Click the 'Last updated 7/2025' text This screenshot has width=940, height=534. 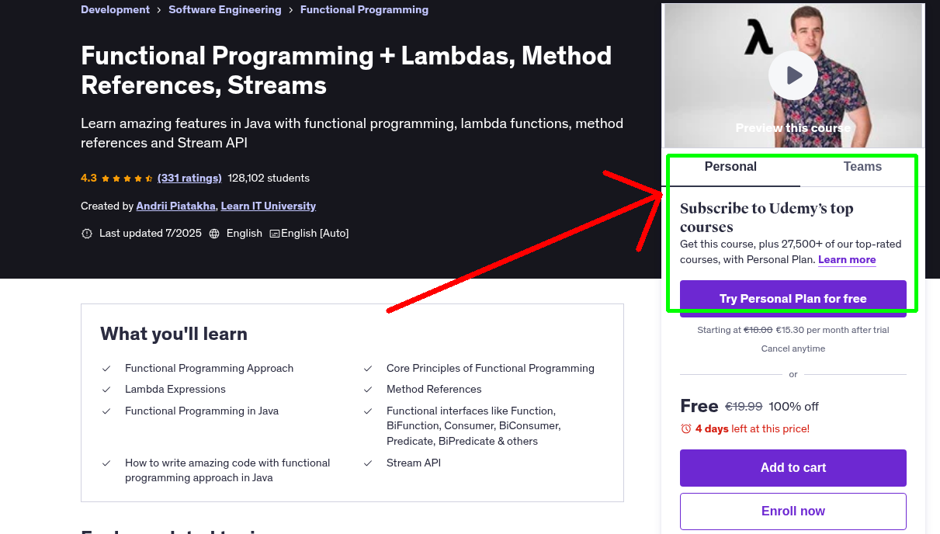click(151, 234)
